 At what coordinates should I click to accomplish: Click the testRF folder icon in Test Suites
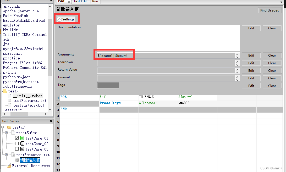[x=9, y=127]
